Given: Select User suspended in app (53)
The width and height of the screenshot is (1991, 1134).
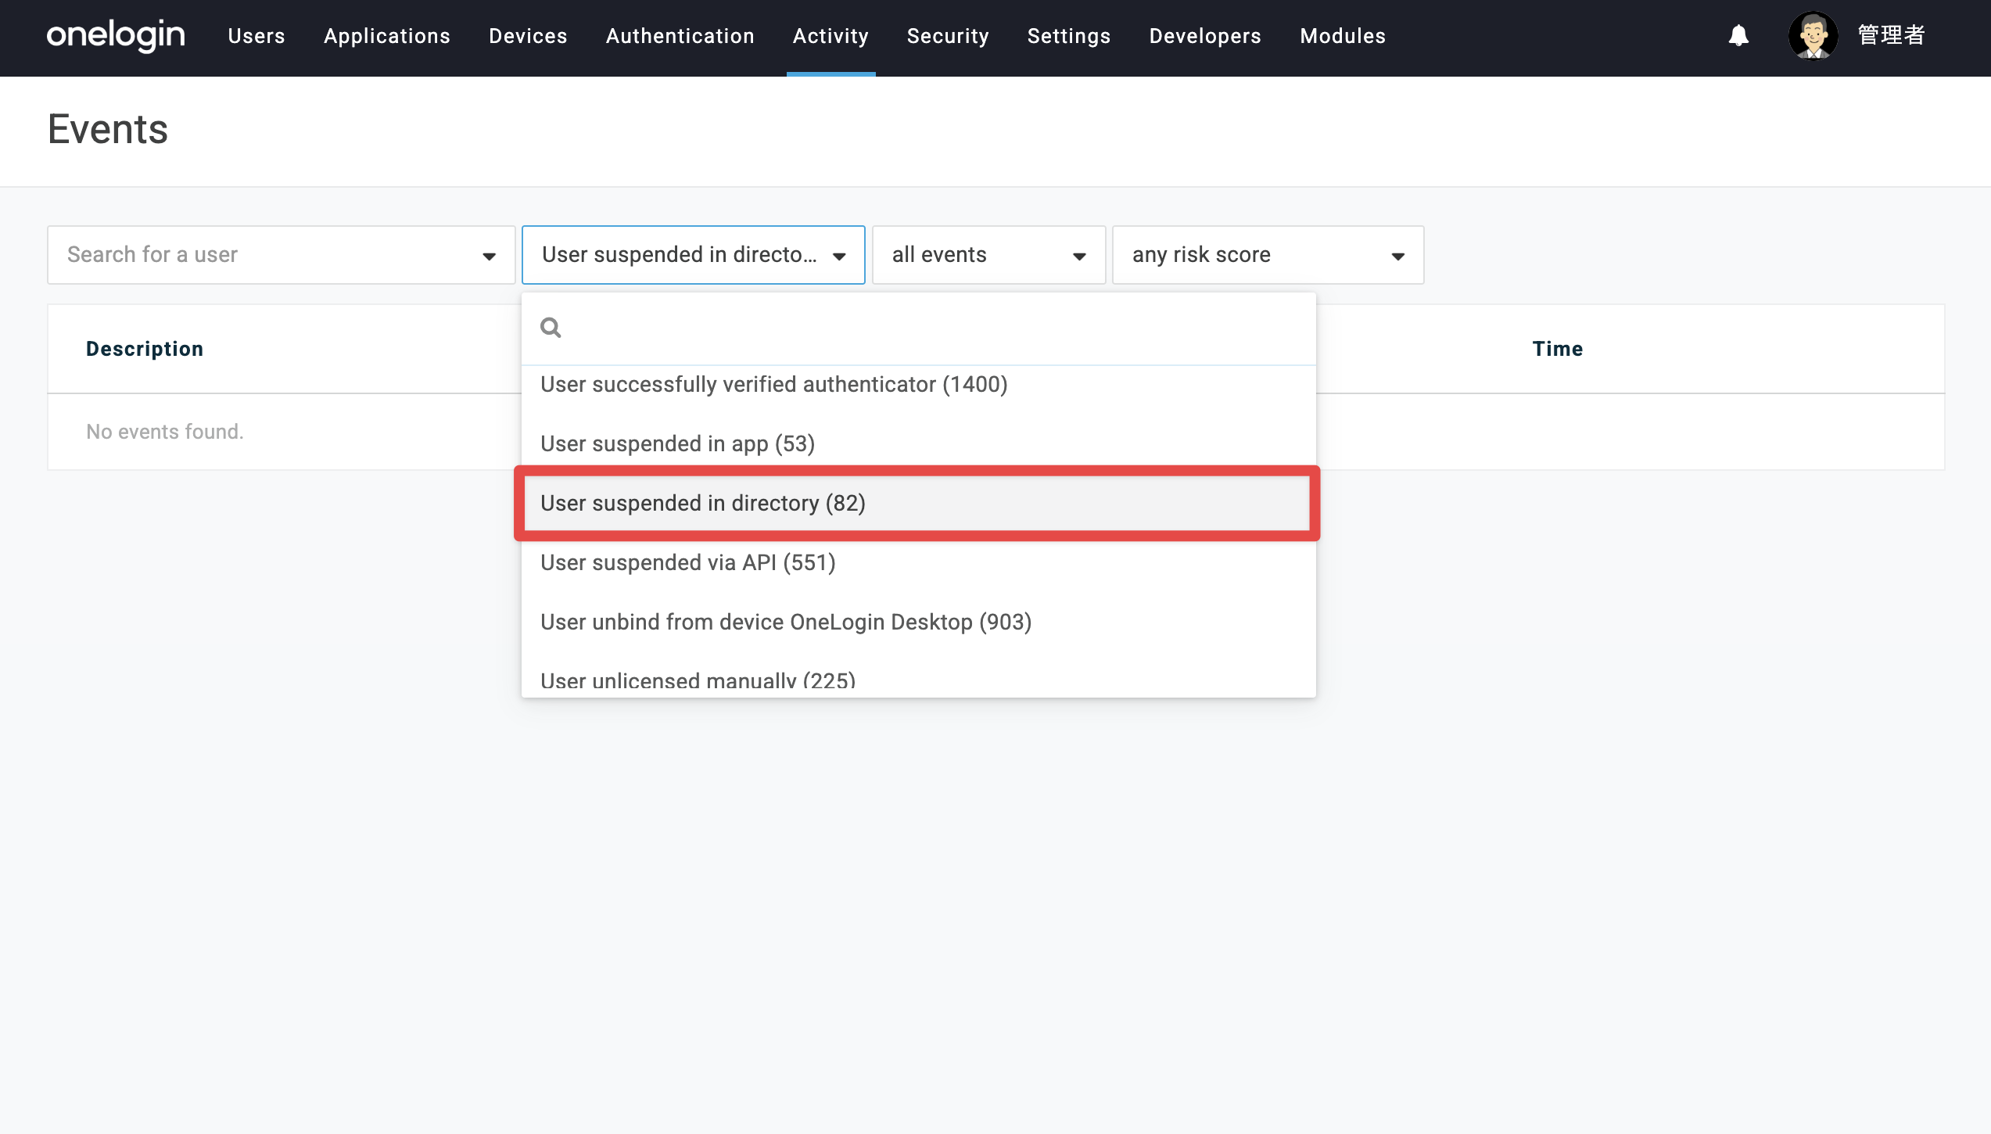Looking at the screenshot, I should click(919, 444).
